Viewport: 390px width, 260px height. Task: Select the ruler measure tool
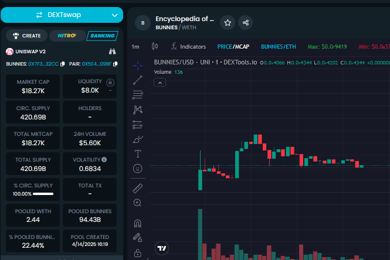click(138, 188)
